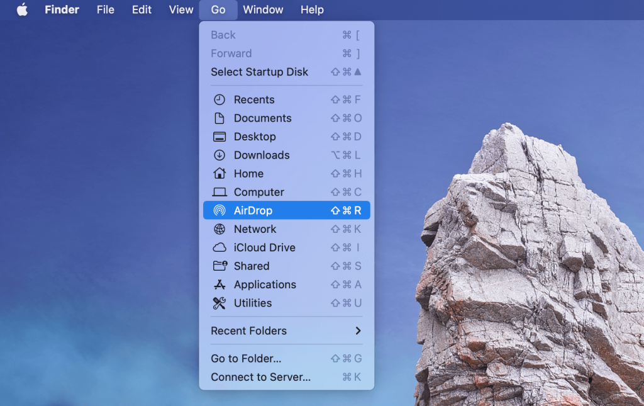Click the AirDrop radar icon
This screenshot has width=644, height=406.
click(219, 210)
